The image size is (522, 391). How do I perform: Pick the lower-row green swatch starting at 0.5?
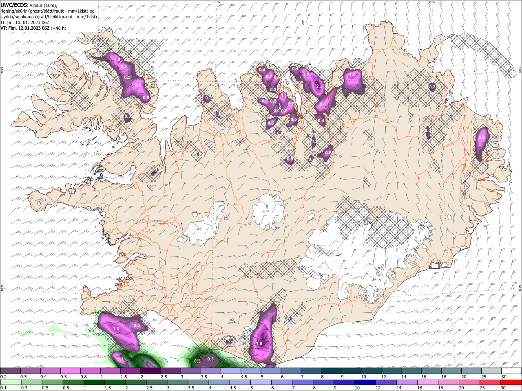tap(52, 382)
